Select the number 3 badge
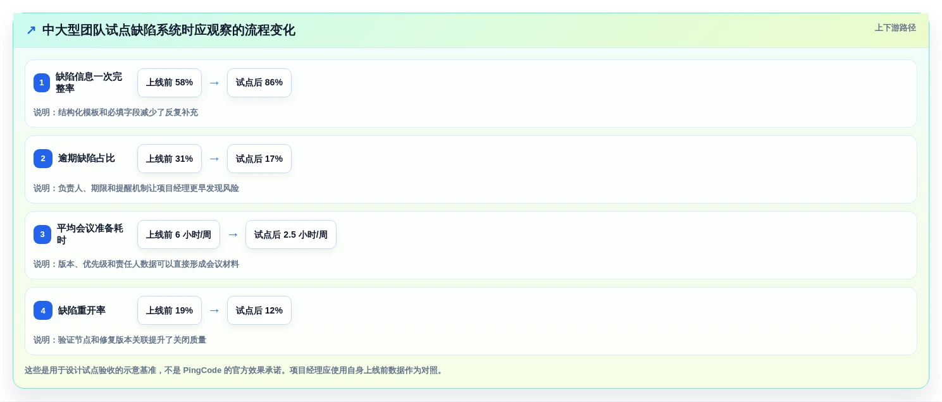The image size is (942, 402). pos(42,234)
